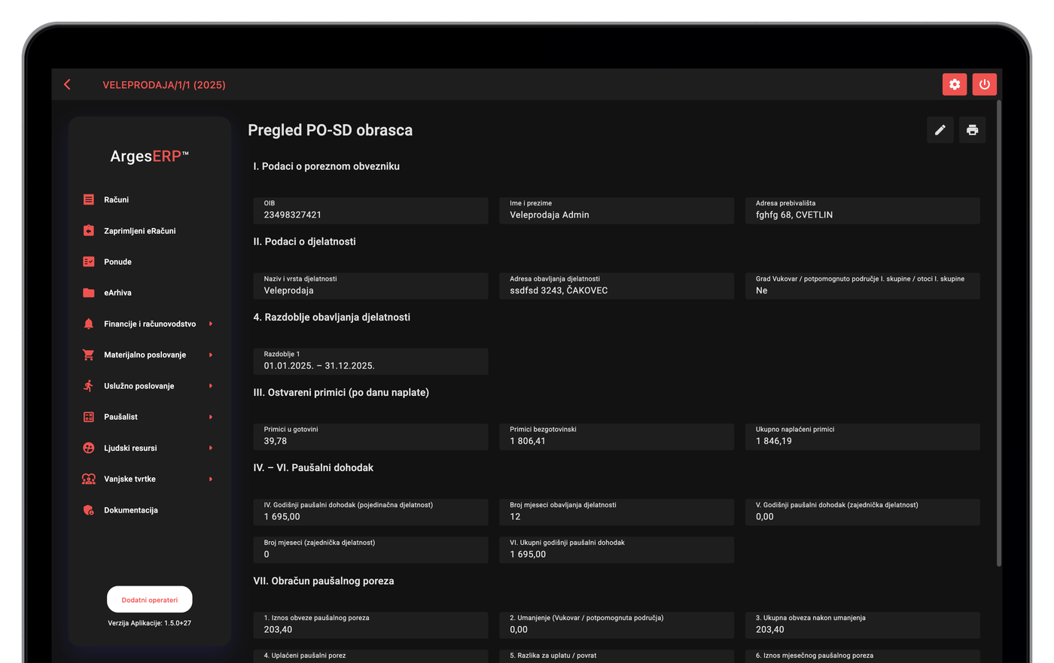Click the Računi sidebar icon
This screenshot has height=663, width=1054.
[89, 199]
